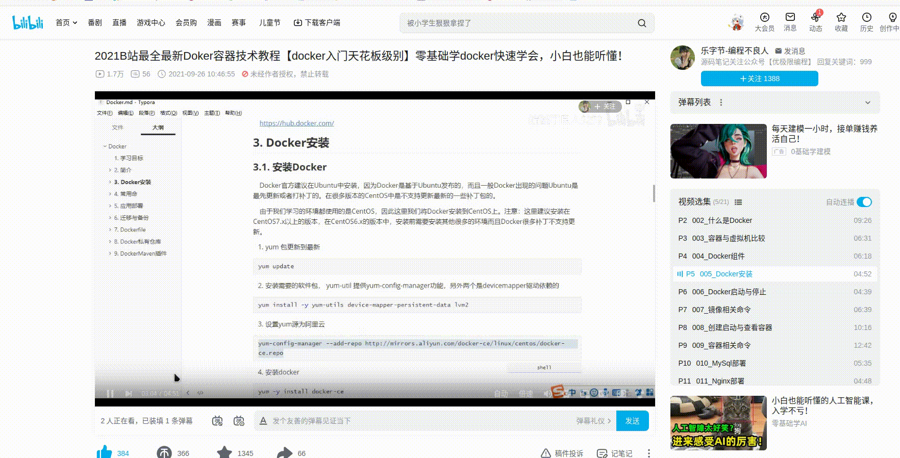Give coins with the coin icon
The height and width of the screenshot is (458, 900).
coord(164,452)
